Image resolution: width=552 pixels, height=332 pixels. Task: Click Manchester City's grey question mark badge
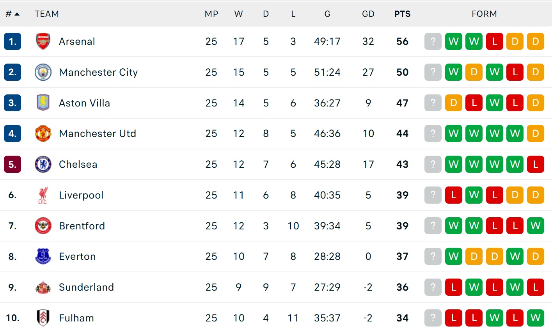[433, 72]
